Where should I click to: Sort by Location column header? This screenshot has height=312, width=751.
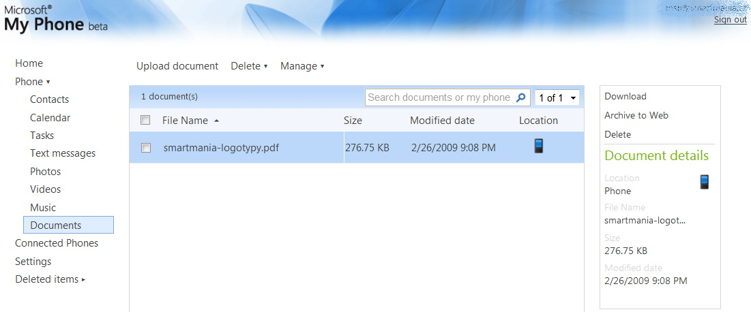538,121
